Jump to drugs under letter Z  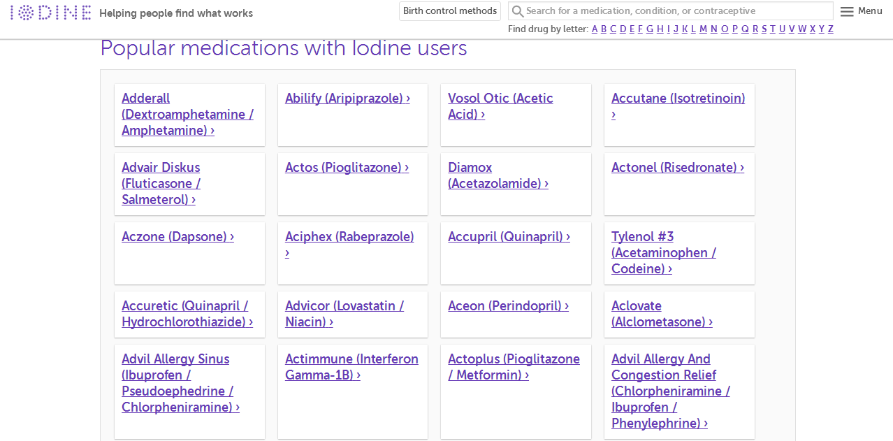(x=831, y=29)
